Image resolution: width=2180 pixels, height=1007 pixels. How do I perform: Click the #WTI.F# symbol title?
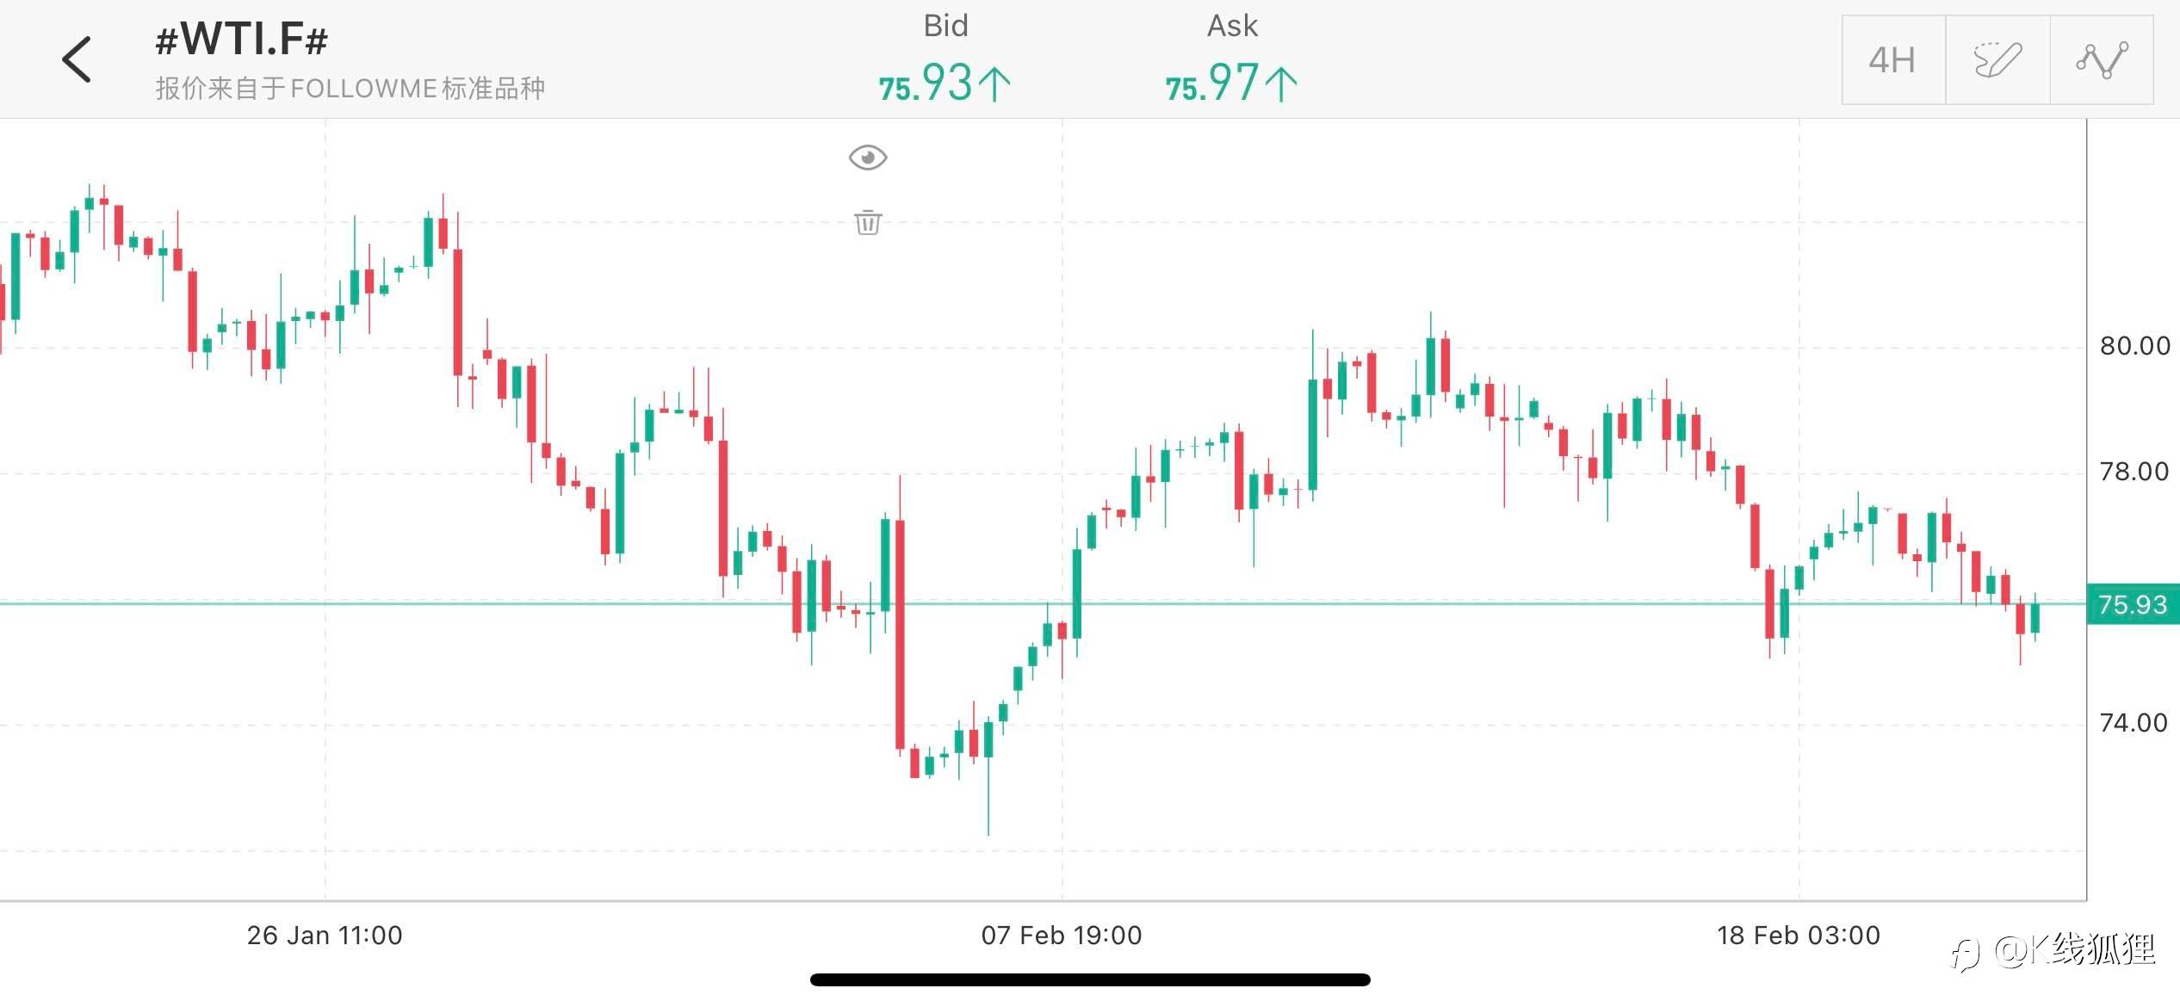pos(241,40)
